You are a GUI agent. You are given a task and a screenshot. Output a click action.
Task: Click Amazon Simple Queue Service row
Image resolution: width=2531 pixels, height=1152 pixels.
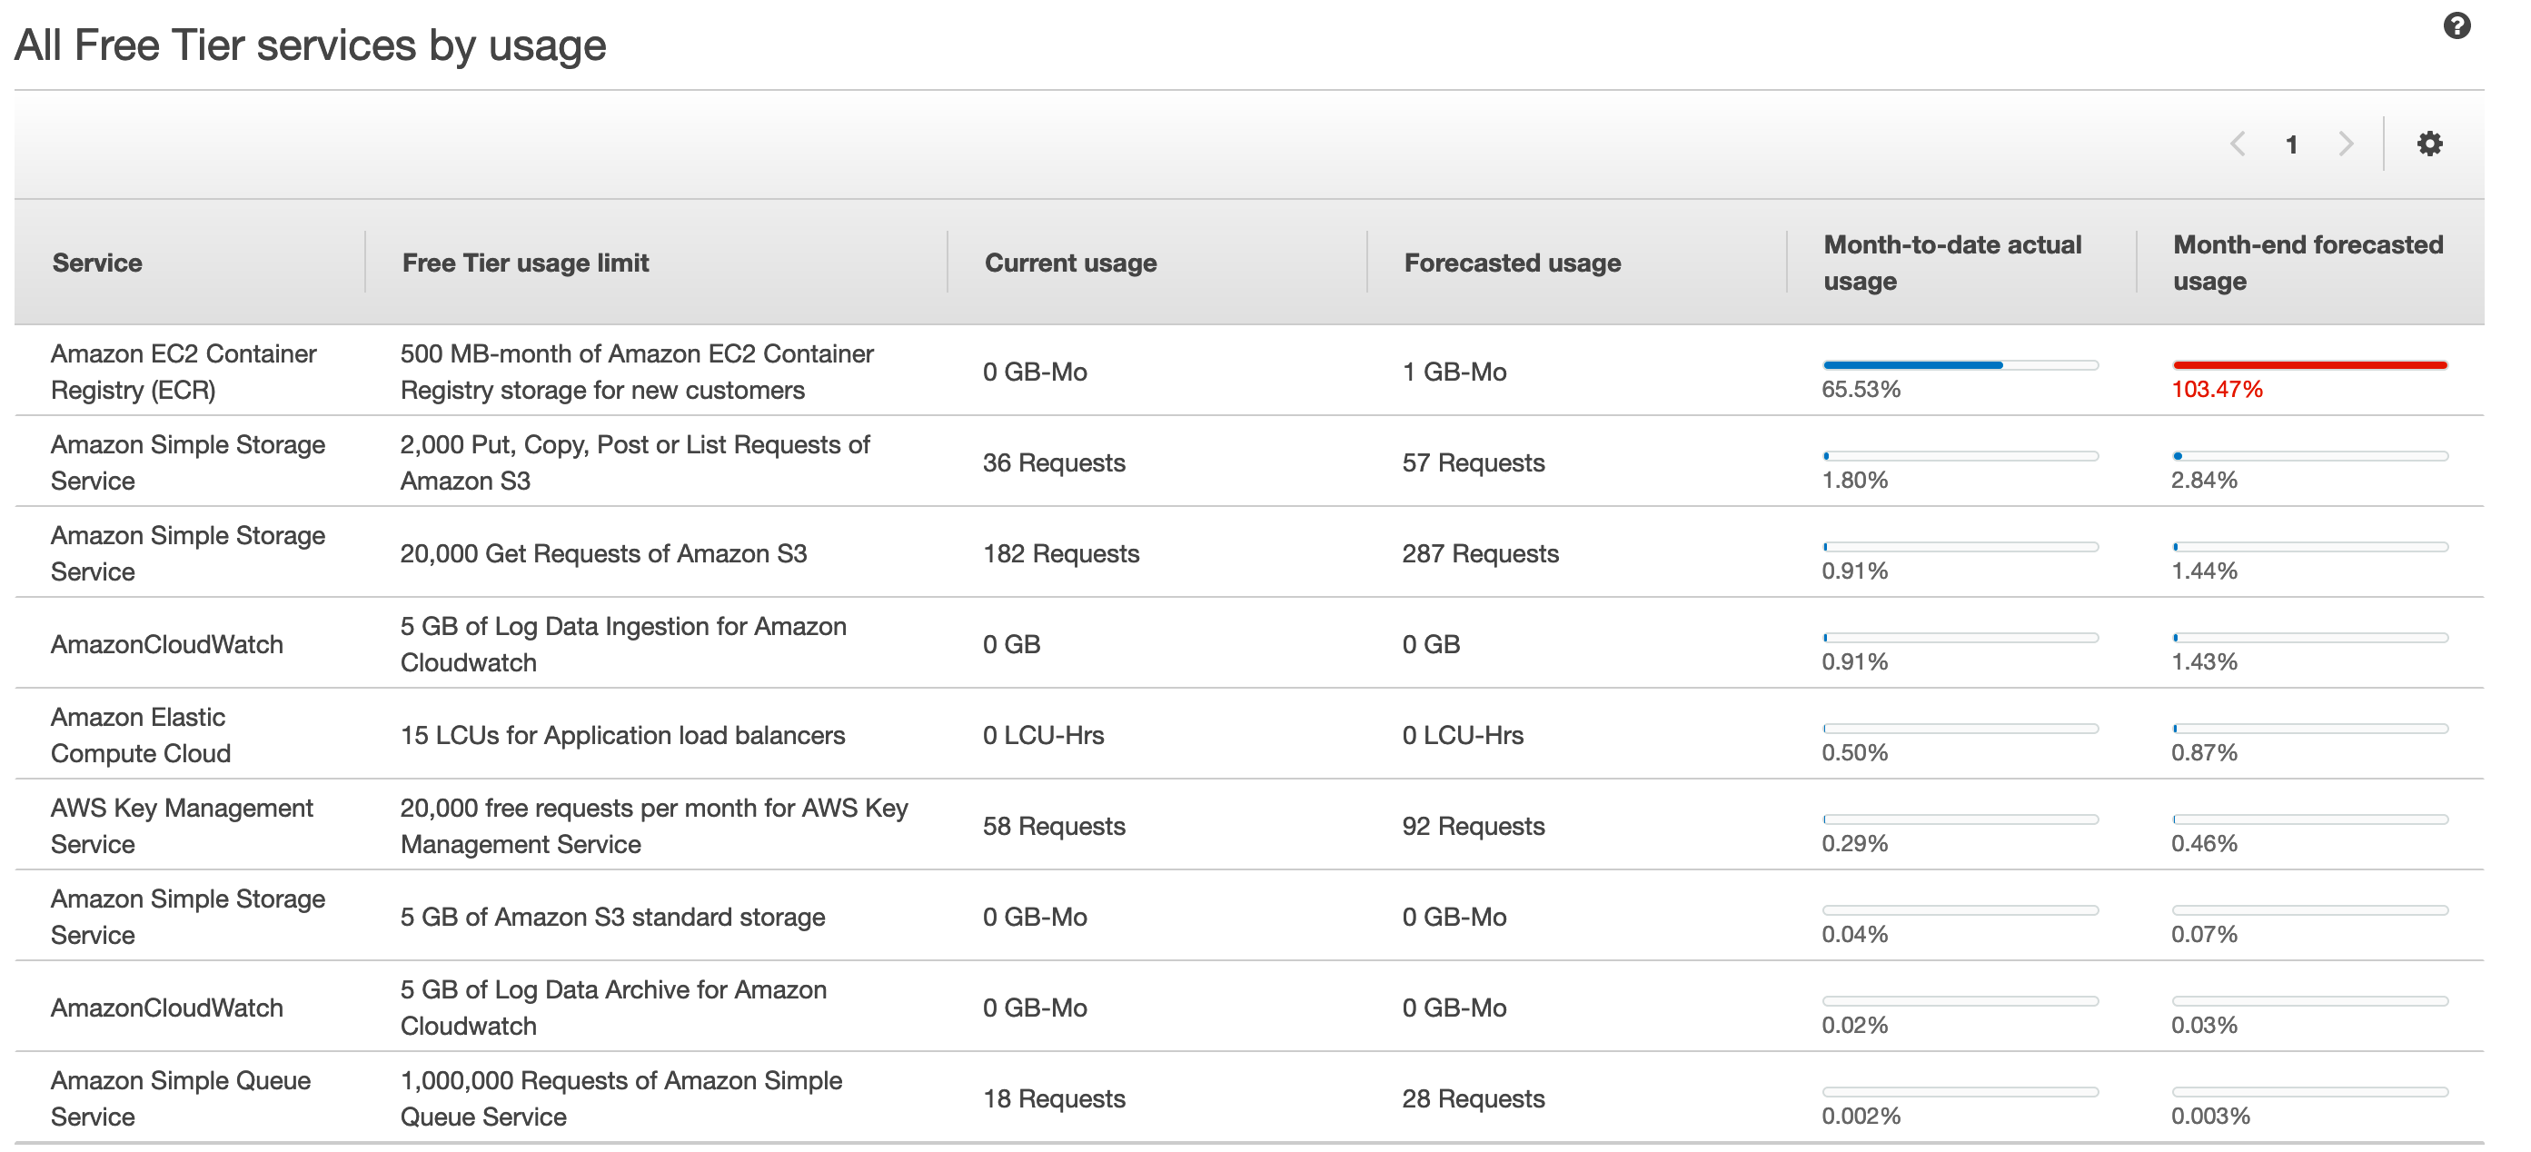[x=180, y=1097]
